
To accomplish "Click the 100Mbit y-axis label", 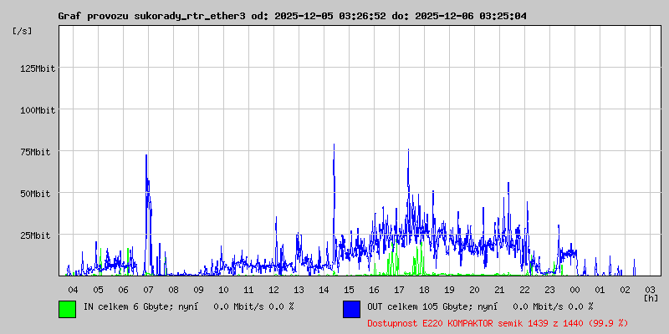I will pyautogui.click(x=35, y=110).
